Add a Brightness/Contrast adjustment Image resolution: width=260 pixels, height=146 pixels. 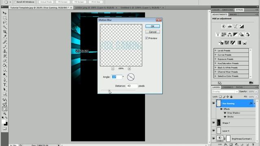click(x=224, y=26)
